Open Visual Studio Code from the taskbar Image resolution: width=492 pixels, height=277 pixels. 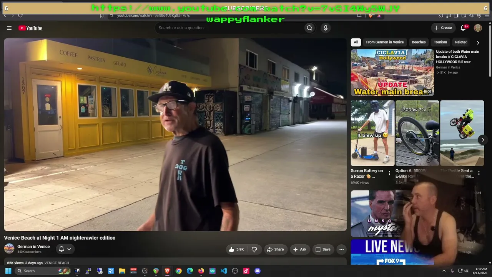[224, 271]
